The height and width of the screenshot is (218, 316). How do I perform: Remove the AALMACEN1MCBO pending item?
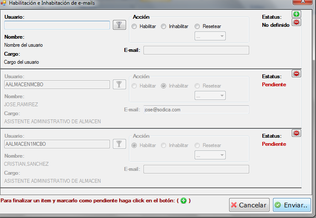point(296,133)
